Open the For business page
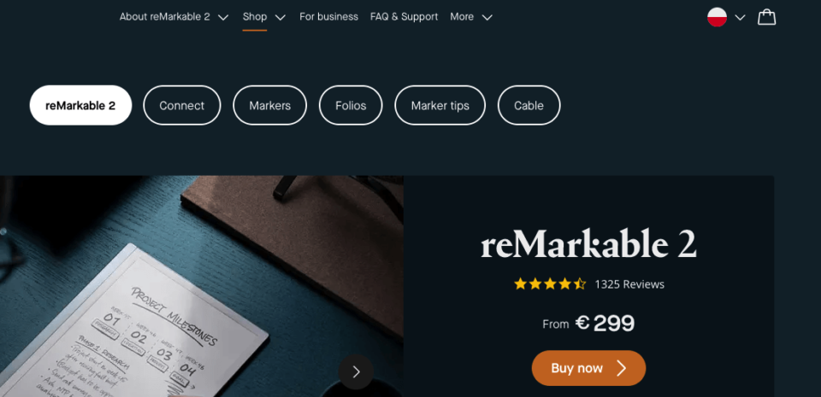This screenshot has height=397, width=821. coord(328,17)
